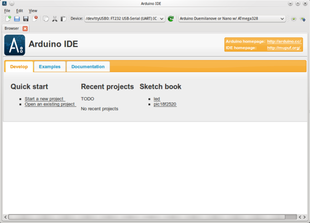The height and width of the screenshot is (223, 310).
Task: Click the scrollbar left arrow at the bottom right
Action: coord(300,217)
